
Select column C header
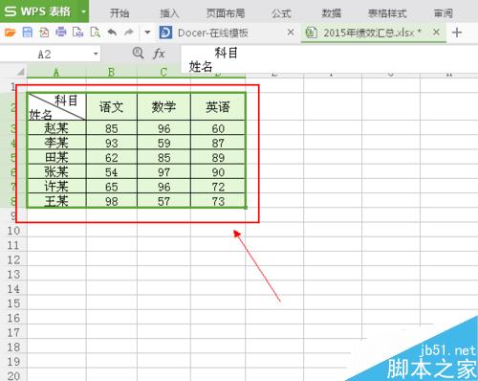pyautogui.click(x=163, y=72)
